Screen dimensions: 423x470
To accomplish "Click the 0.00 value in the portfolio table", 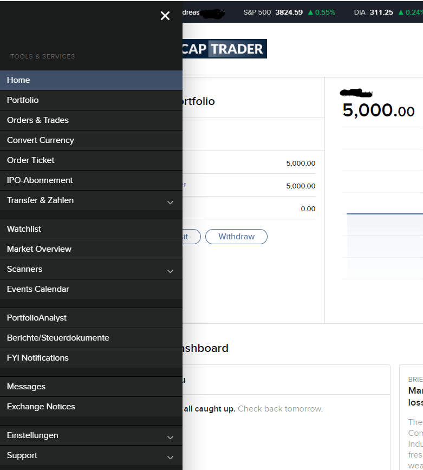I will coord(308,208).
